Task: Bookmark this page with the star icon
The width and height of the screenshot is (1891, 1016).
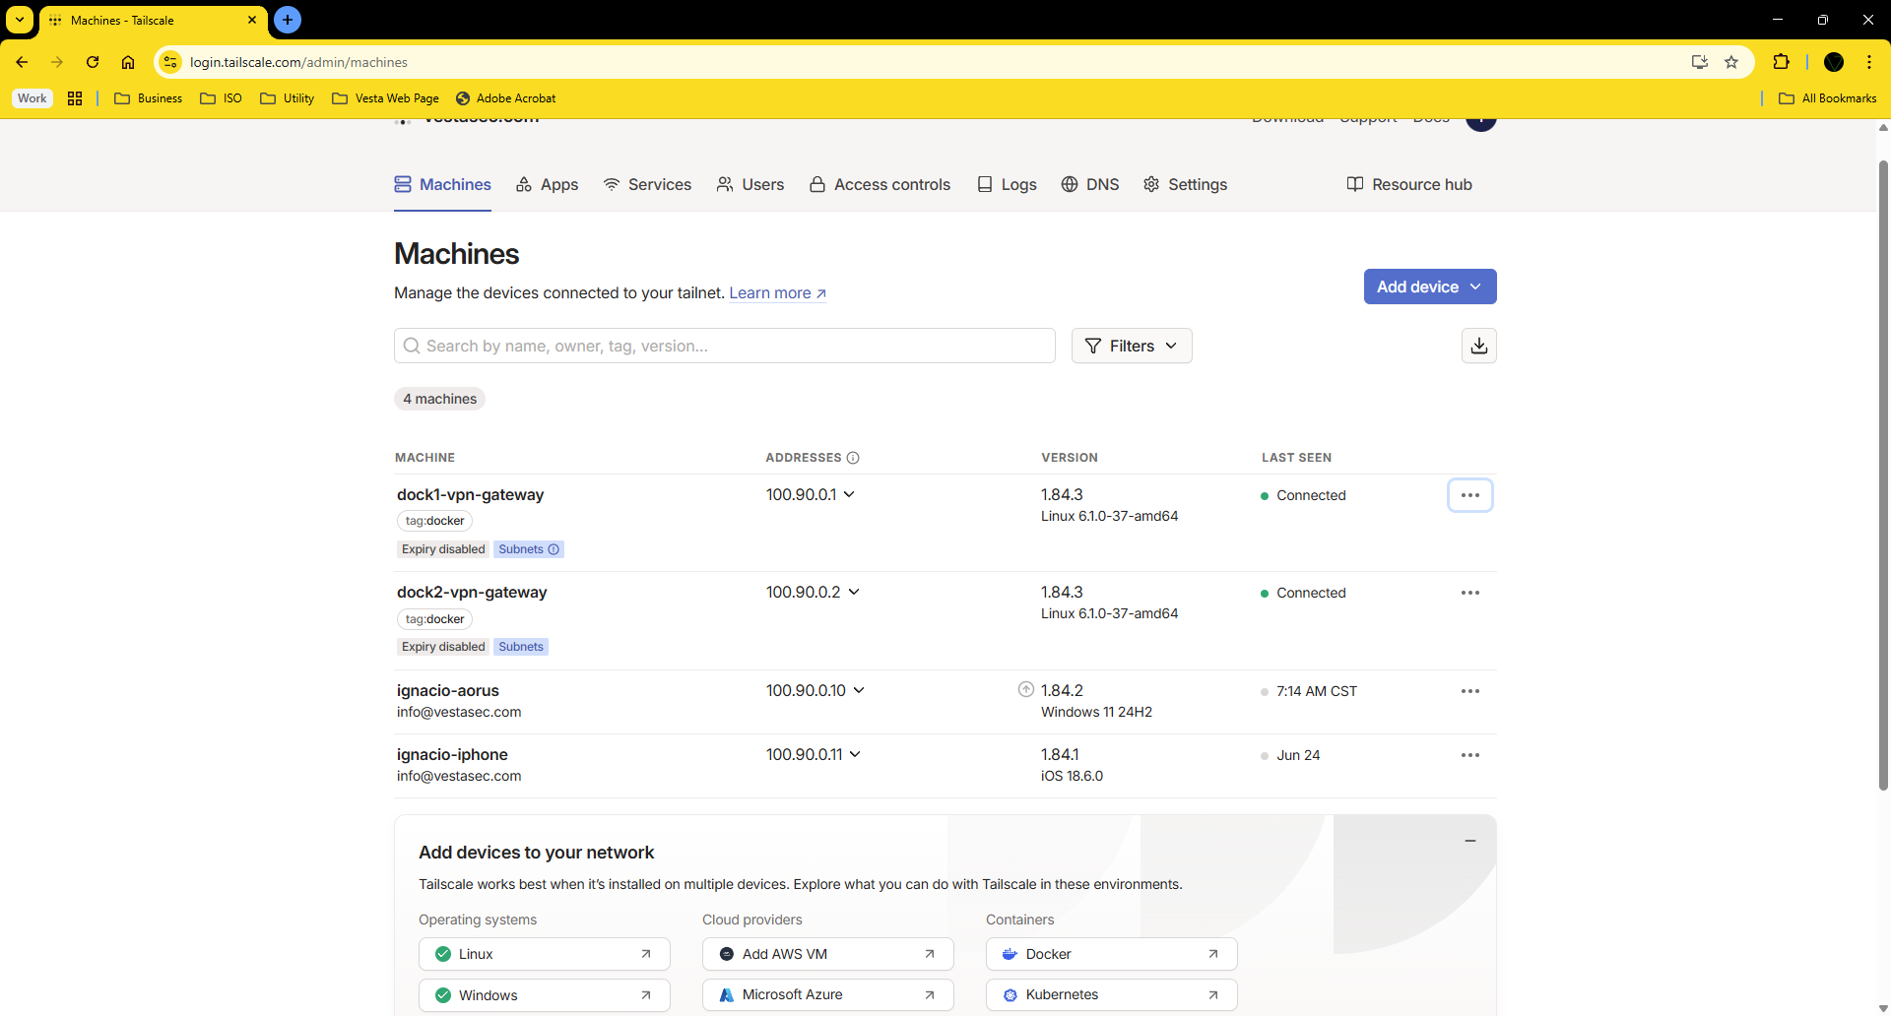Action: pos(1731,62)
